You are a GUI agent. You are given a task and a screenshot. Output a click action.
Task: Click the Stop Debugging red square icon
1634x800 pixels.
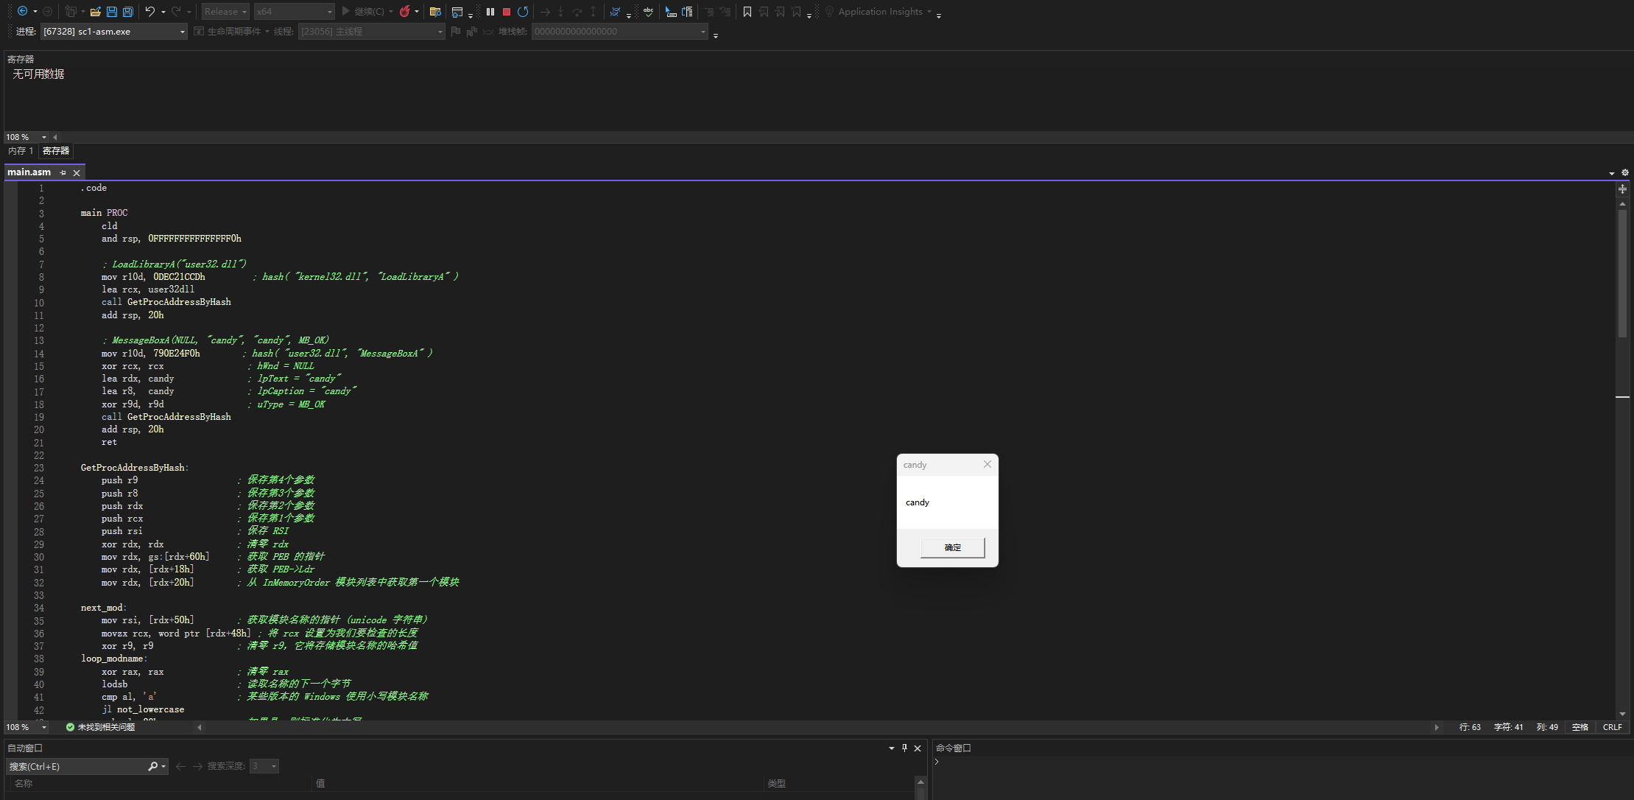coord(507,12)
